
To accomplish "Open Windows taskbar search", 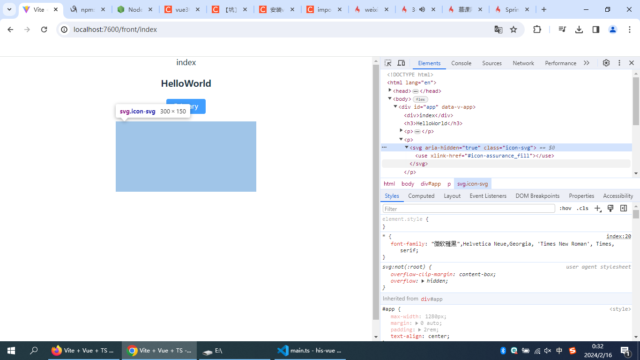I will point(34,351).
